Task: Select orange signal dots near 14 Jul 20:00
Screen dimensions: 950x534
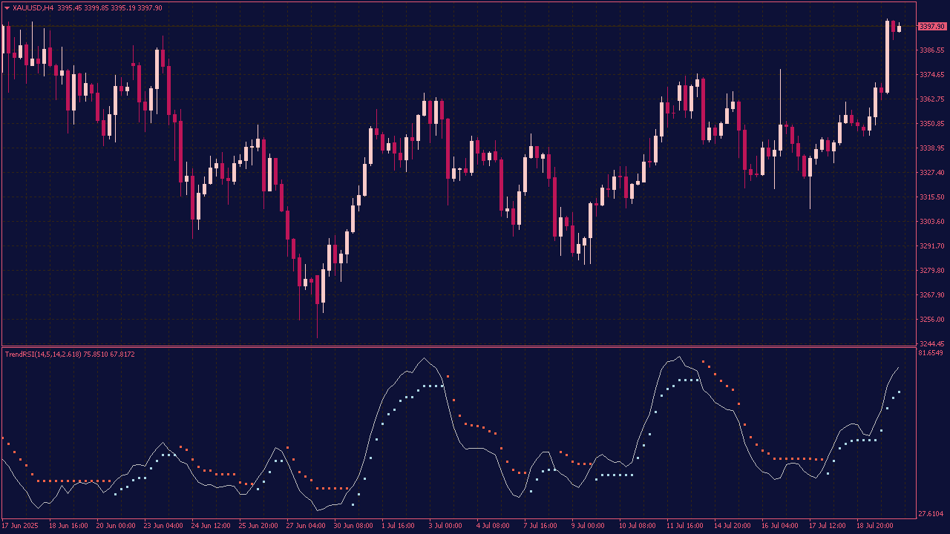Action: [x=731, y=389]
